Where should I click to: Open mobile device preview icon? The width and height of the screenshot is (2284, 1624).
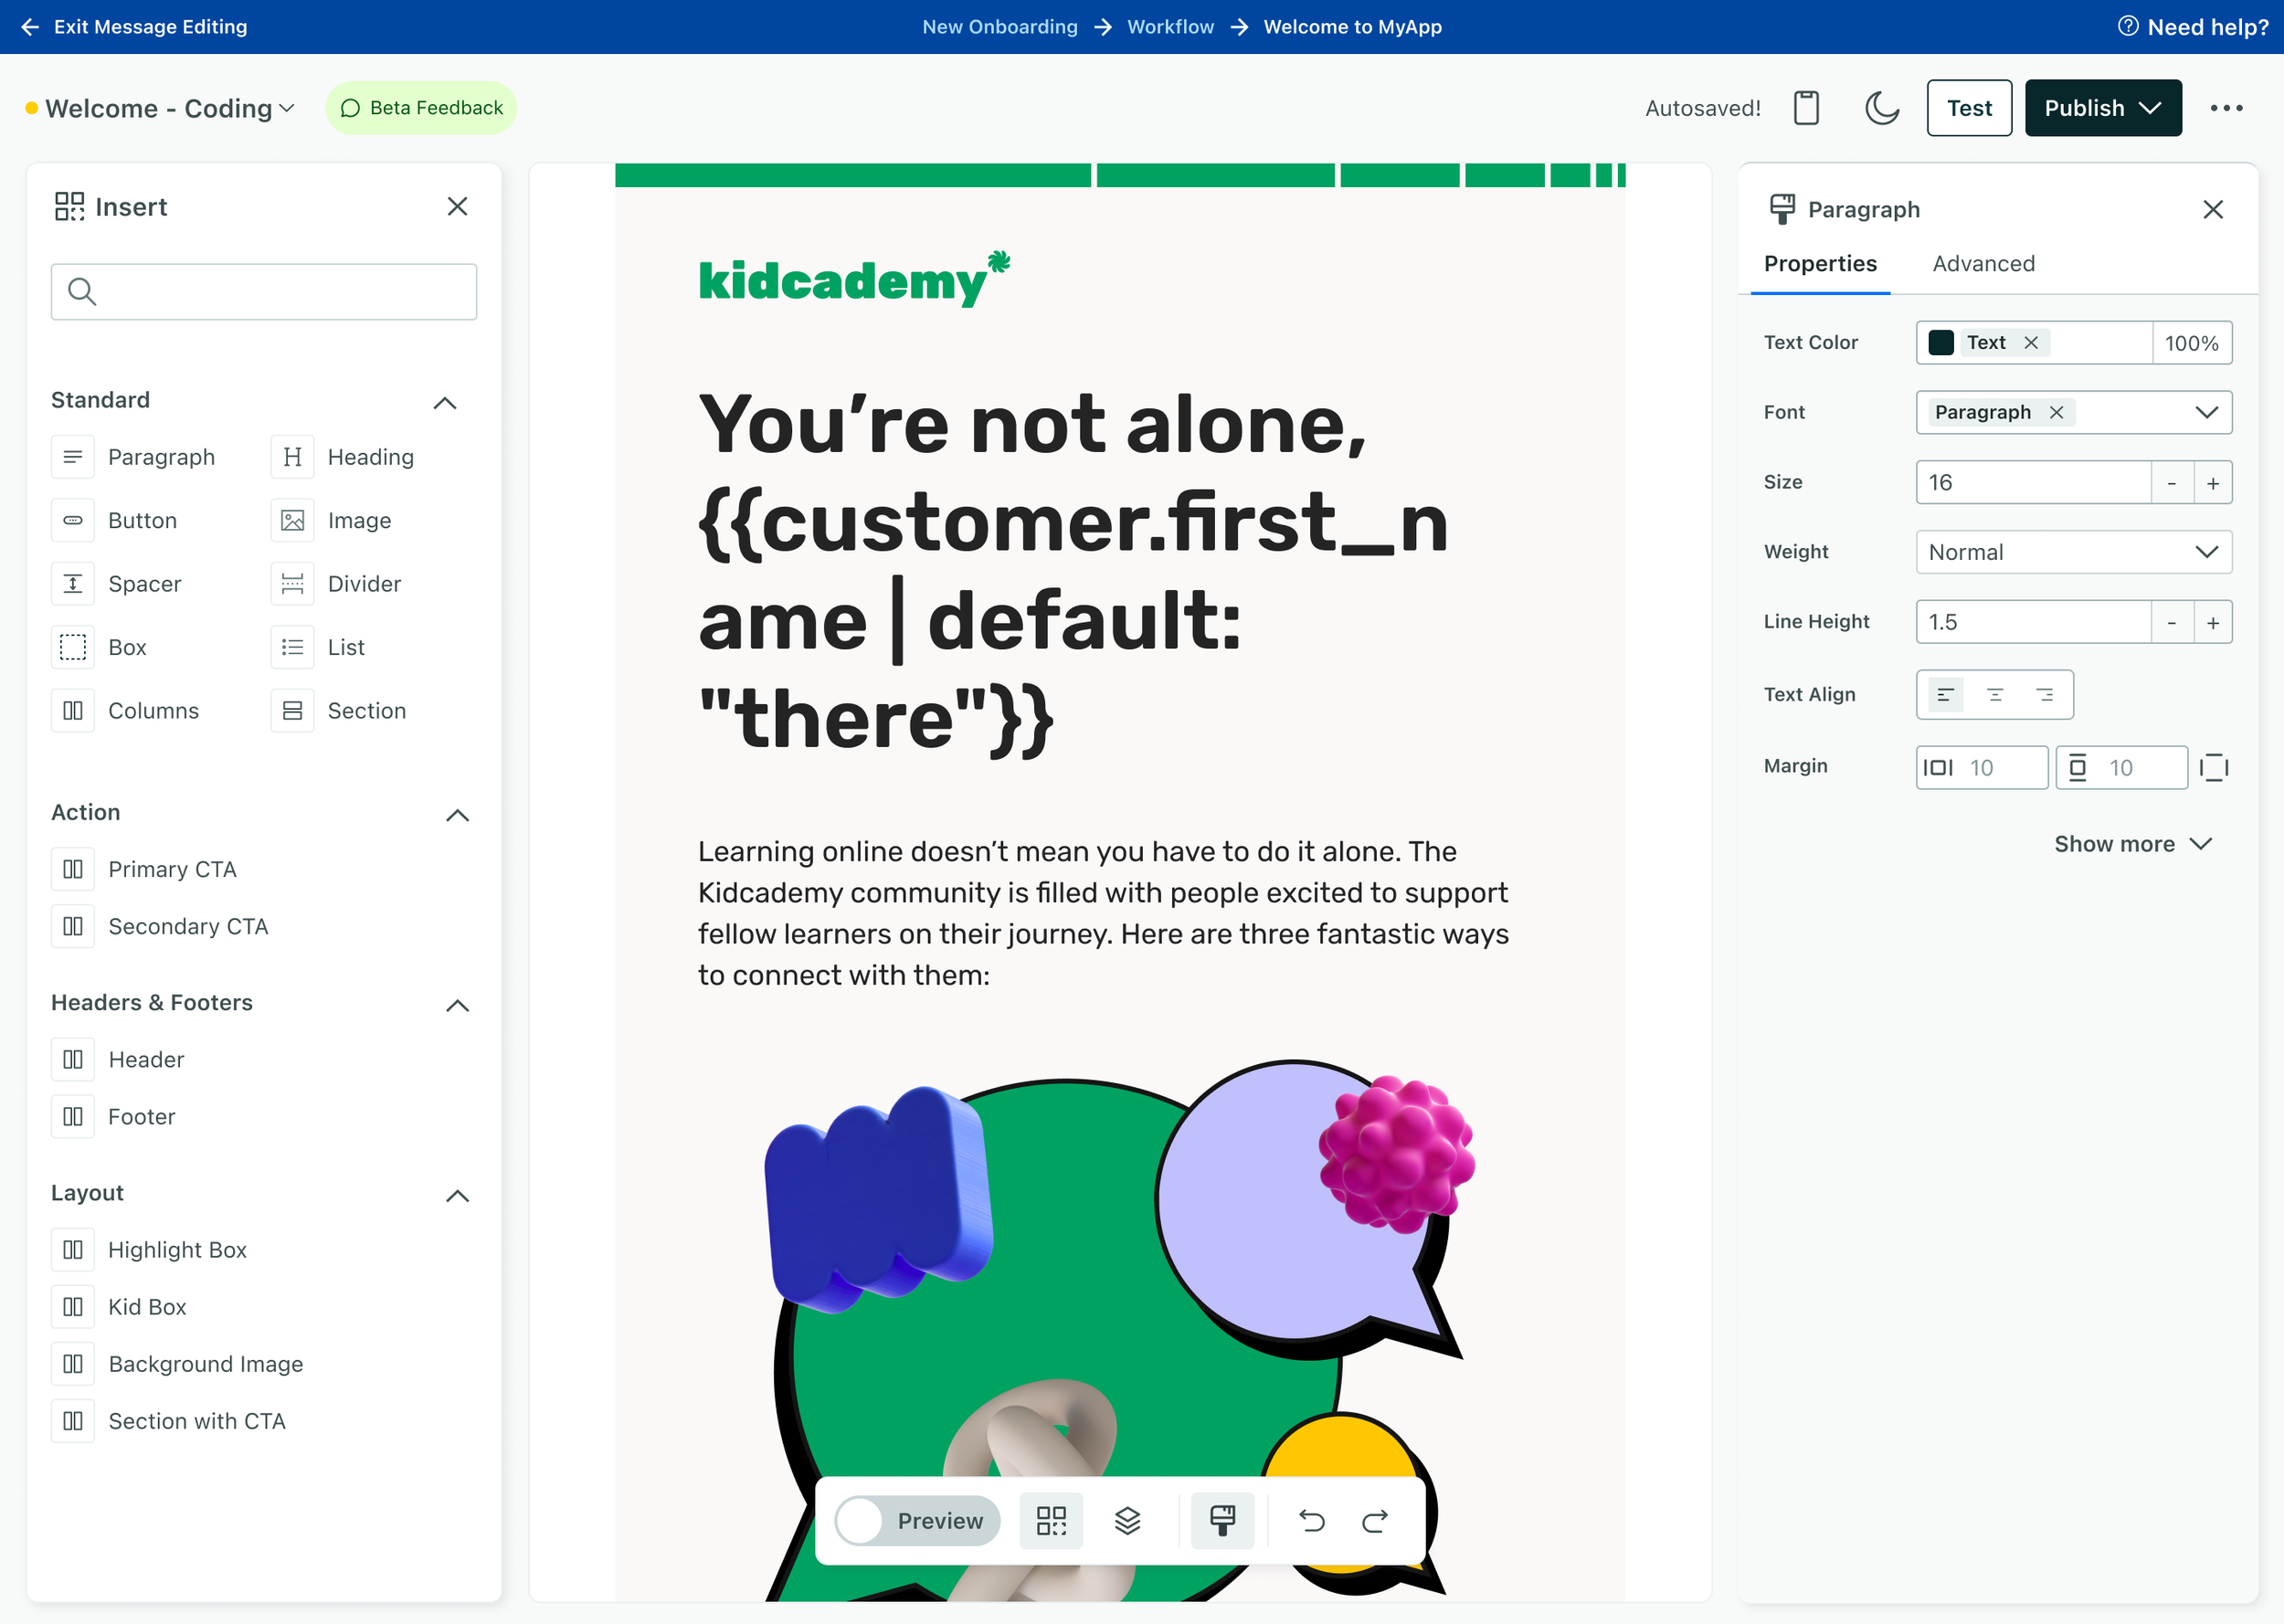click(1806, 108)
